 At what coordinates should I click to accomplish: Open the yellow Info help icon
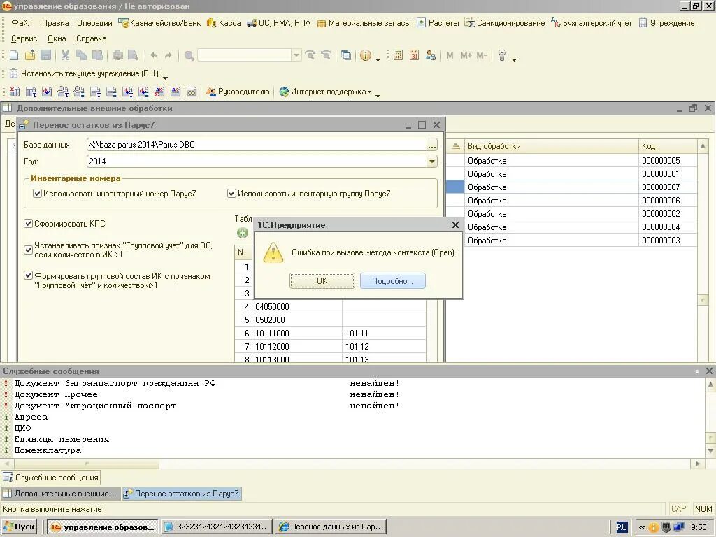click(366, 55)
